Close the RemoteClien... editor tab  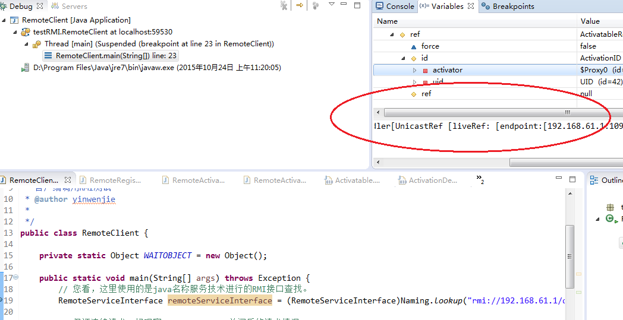click(x=68, y=180)
